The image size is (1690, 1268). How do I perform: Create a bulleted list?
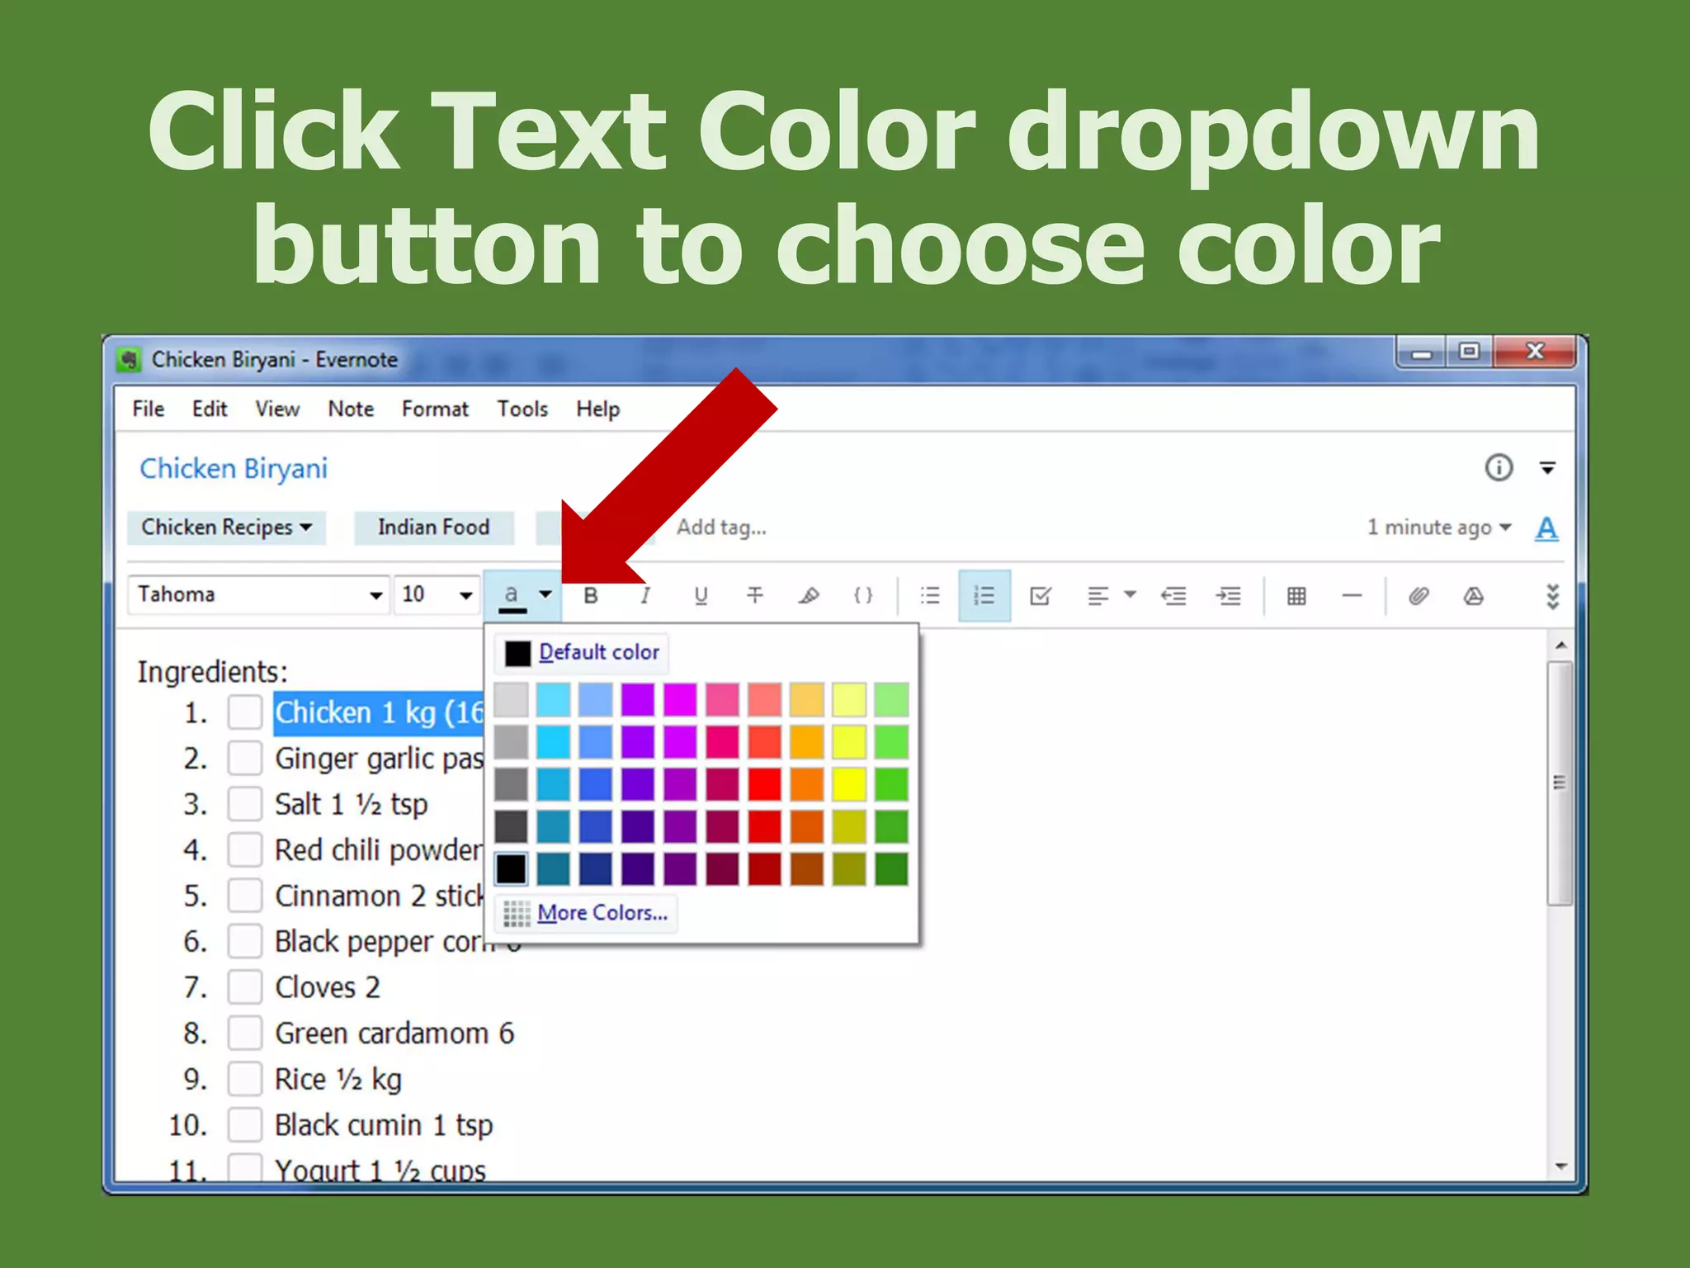click(x=930, y=595)
